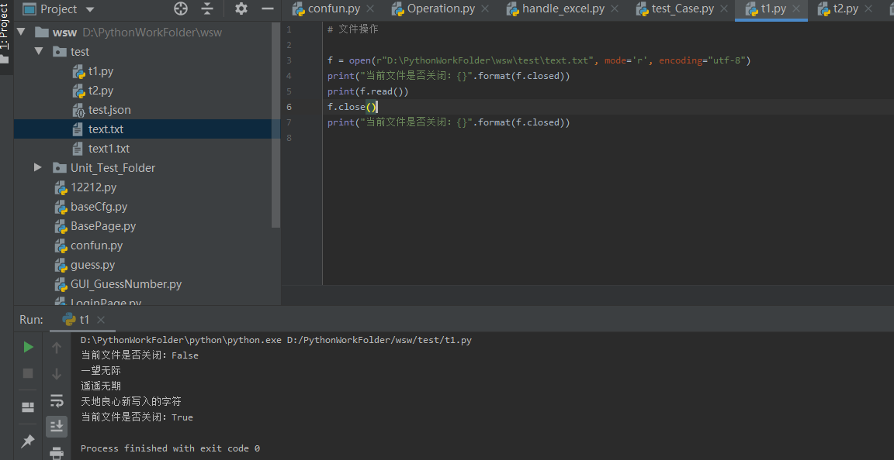Viewport: 894px width, 460px height.
Task: Click the Stop process square icon
Action: (28, 373)
